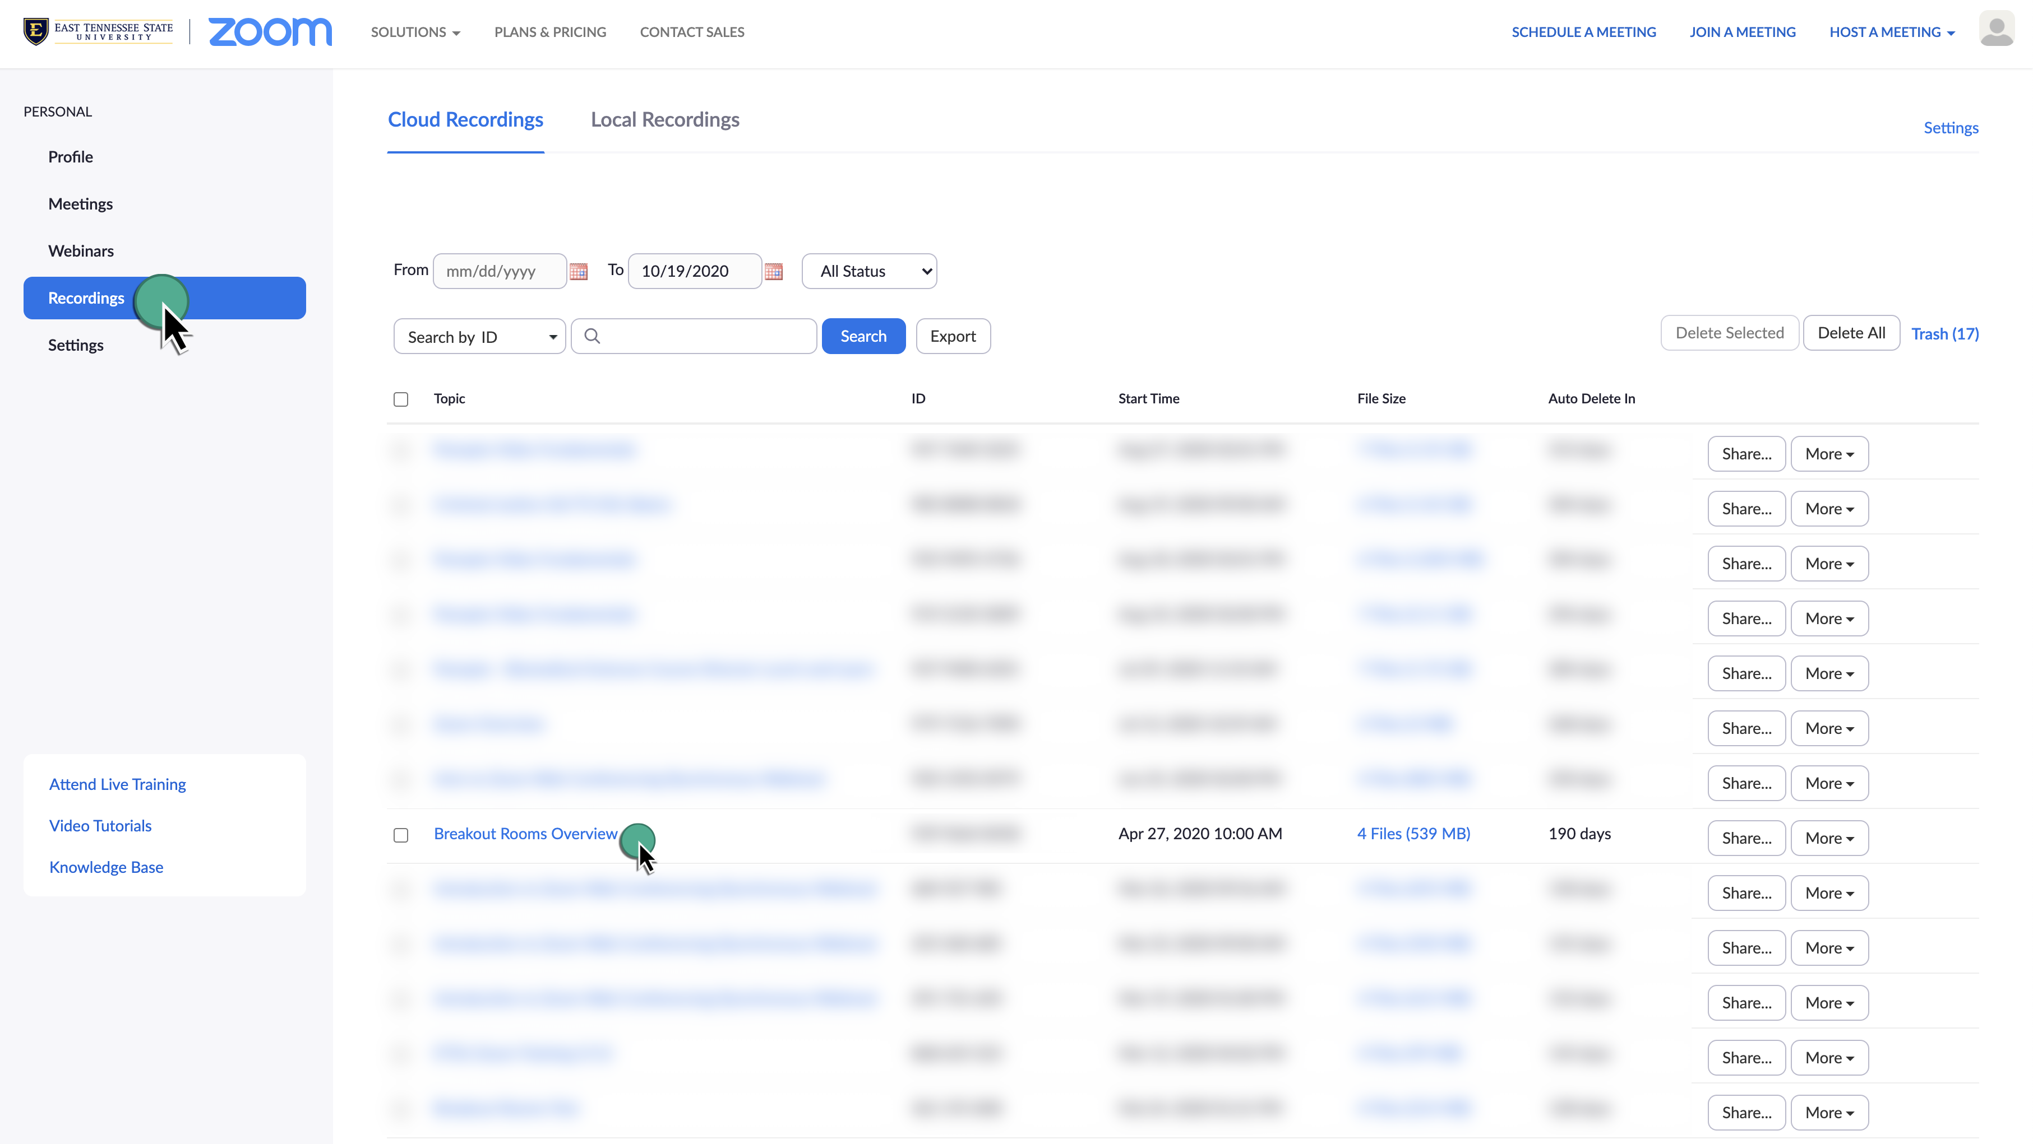Open the From date calendar icon
2033x1144 pixels.
579,272
